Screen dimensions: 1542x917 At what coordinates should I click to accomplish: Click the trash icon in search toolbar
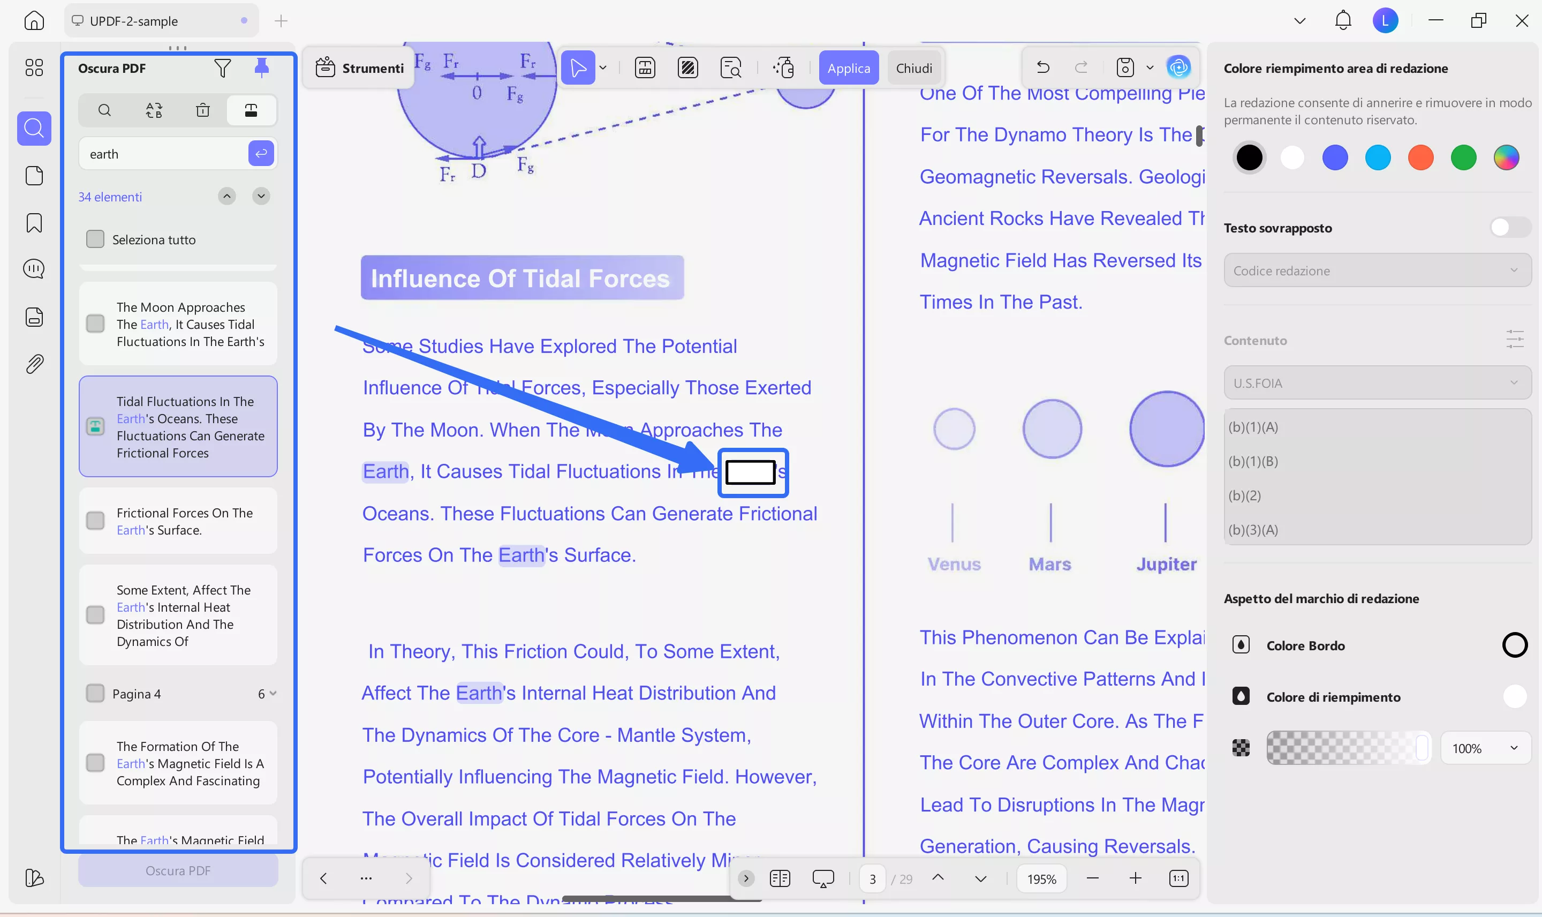[202, 111]
